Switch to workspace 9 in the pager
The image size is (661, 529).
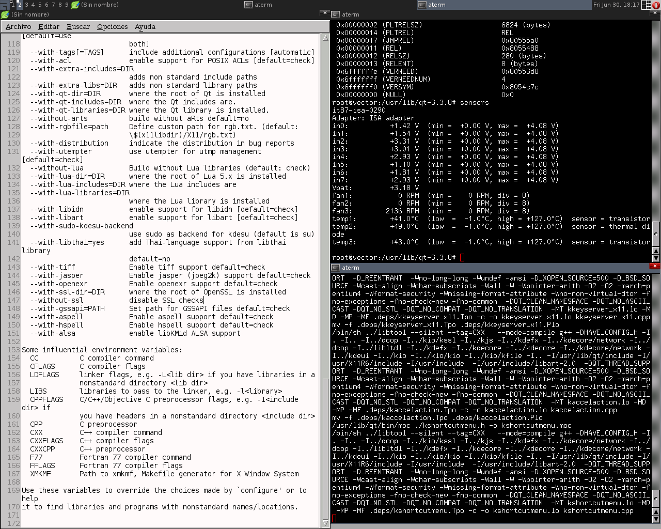coord(67,5)
